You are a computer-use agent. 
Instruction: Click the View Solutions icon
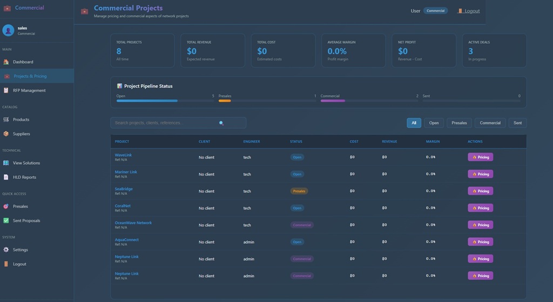point(6,163)
